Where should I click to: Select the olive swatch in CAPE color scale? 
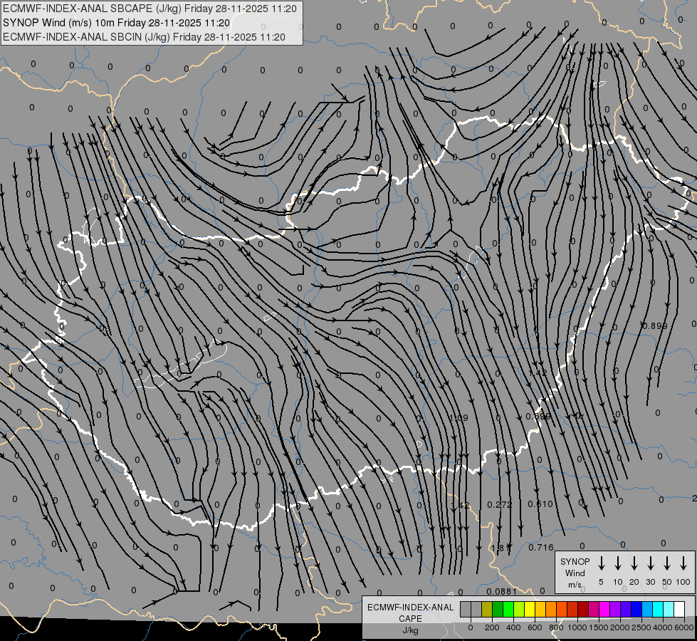click(x=487, y=610)
